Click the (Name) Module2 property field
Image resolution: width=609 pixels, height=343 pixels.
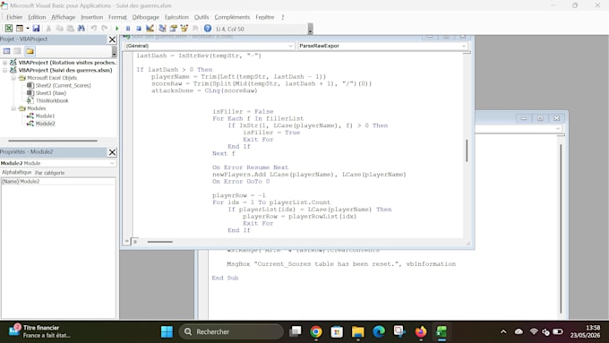(58, 182)
